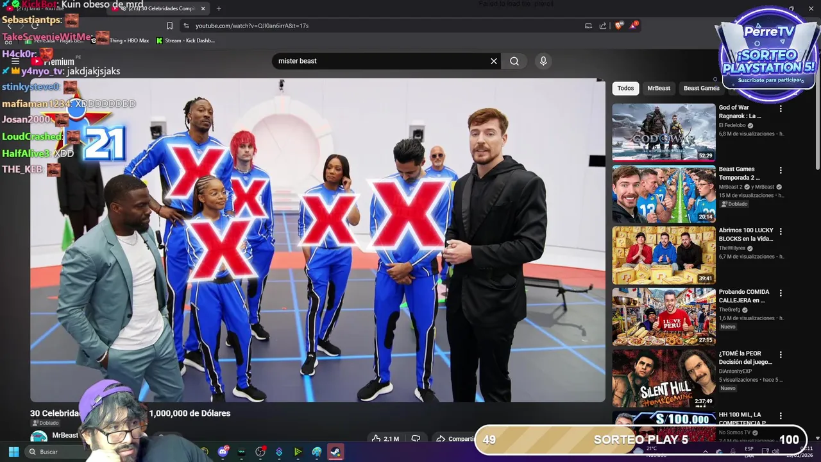Select the 'MrBeast' filter chip
The width and height of the screenshot is (821, 462).
[x=659, y=89]
